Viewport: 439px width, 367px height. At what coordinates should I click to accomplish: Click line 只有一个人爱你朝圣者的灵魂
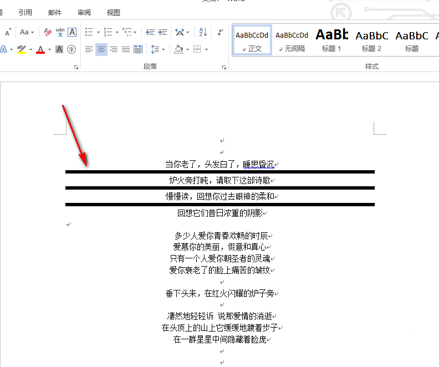pos(220,258)
